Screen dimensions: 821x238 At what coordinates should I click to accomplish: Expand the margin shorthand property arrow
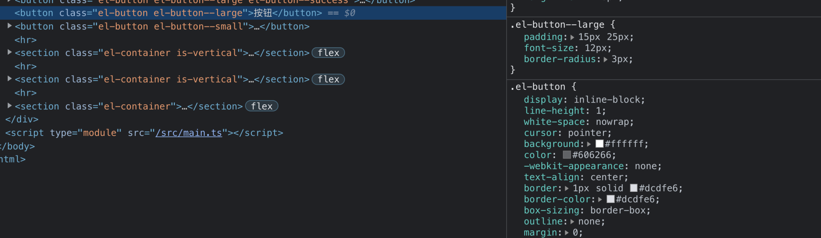567,233
